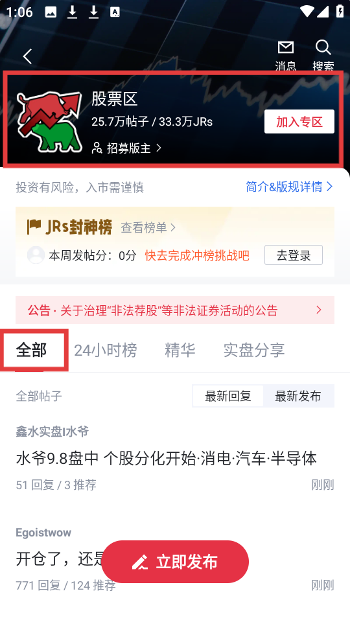The height and width of the screenshot is (622, 350).
Task: Switch to the 24小时榜 tab
Action: click(x=106, y=351)
